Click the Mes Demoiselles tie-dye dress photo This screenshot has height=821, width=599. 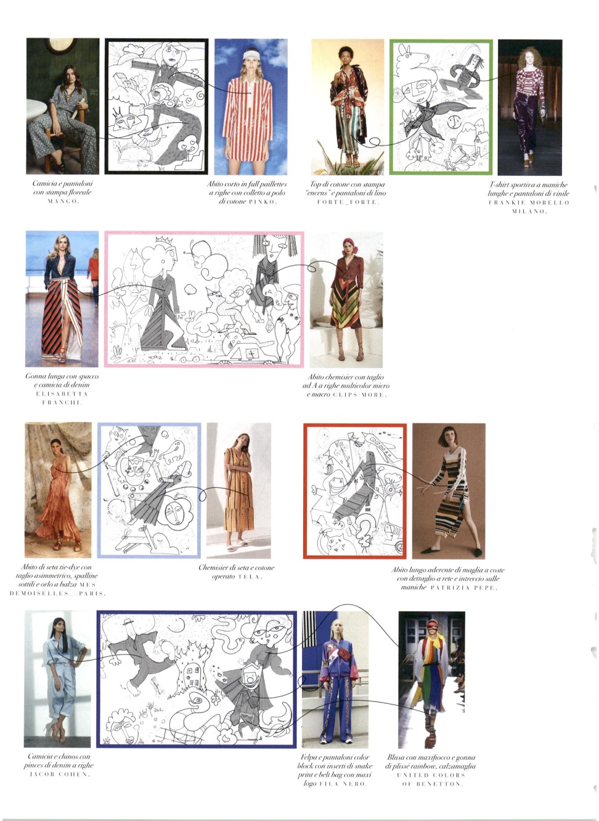[58, 490]
